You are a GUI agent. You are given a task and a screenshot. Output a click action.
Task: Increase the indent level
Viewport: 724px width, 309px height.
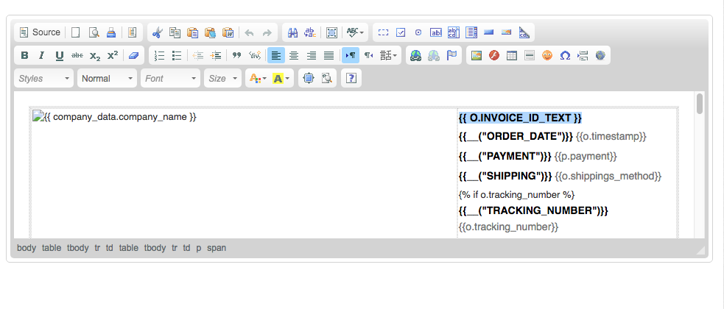coord(216,55)
